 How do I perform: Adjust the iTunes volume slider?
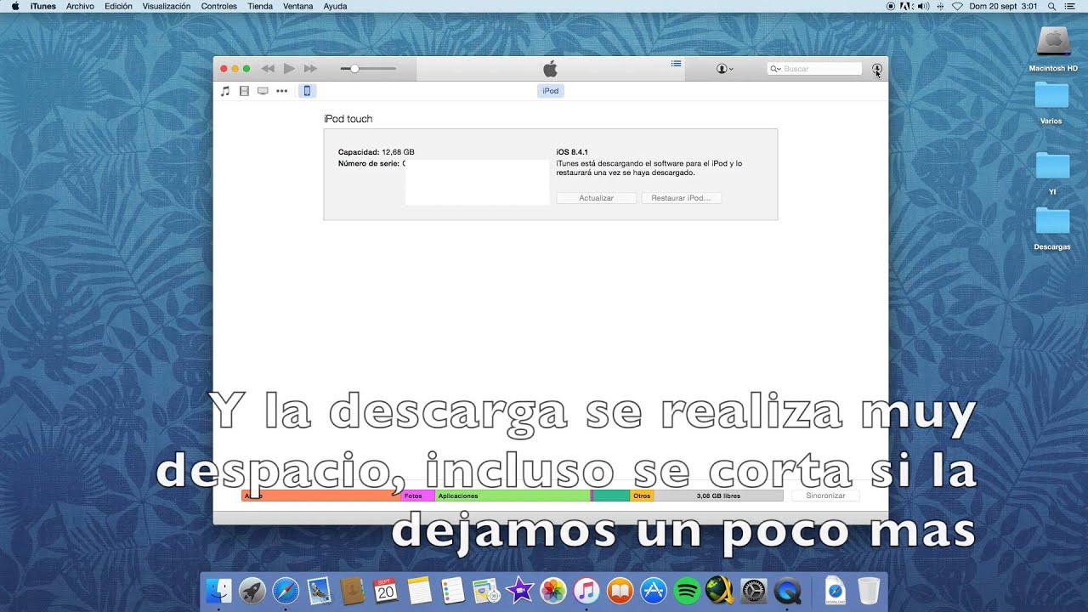point(368,68)
